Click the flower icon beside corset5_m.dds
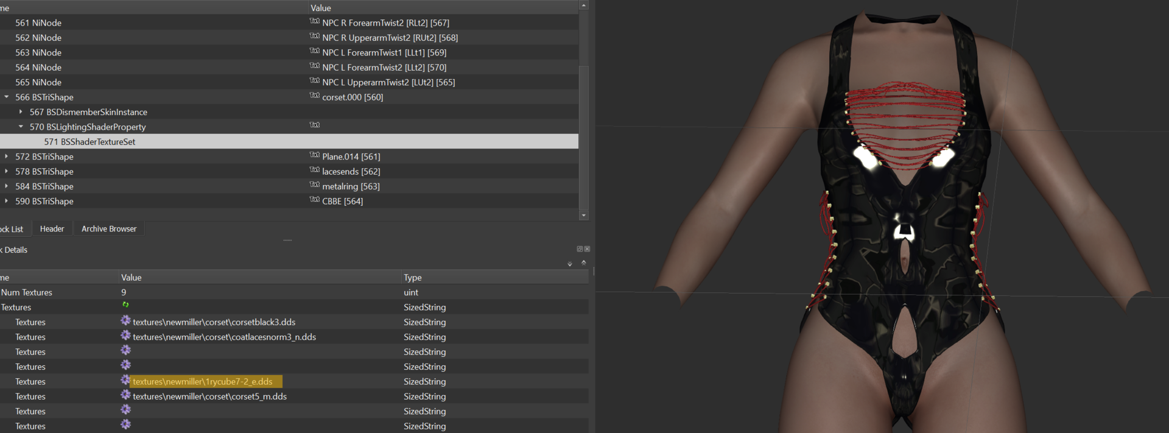The height and width of the screenshot is (433, 1169). [x=125, y=395]
